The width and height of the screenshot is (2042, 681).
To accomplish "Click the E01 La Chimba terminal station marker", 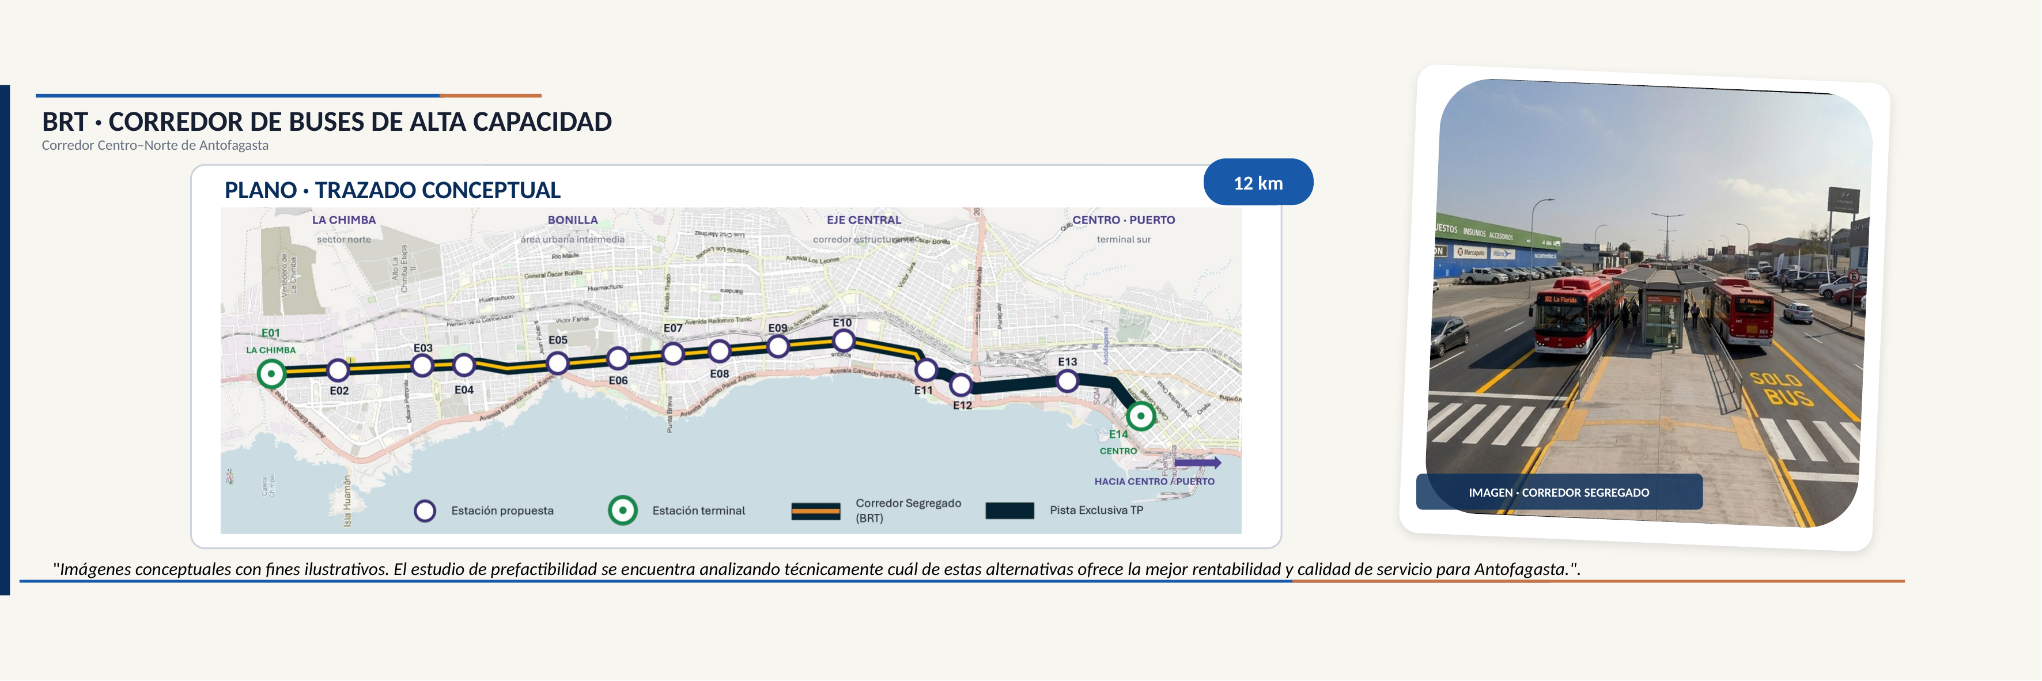I will 272,373.
